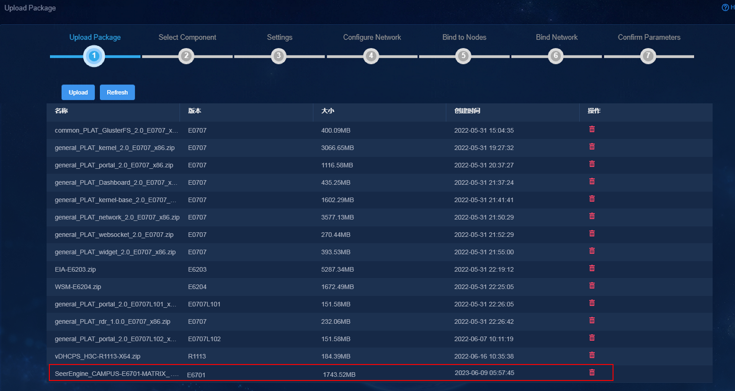Screen dimensions: 735x391
Task: Click size 5287.34MB cell
Action: pyautogui.click(x=337, y=269)
